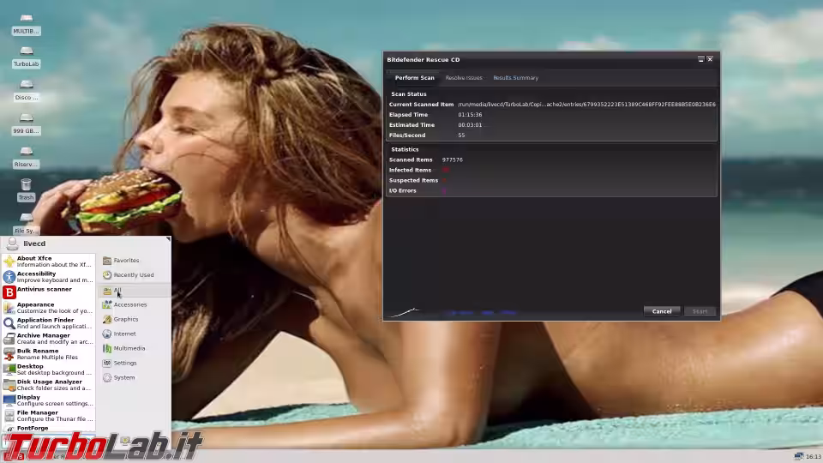Viewport: 823px width, 463px height.
Task: Open Application Finder entry
Action: 47,323
